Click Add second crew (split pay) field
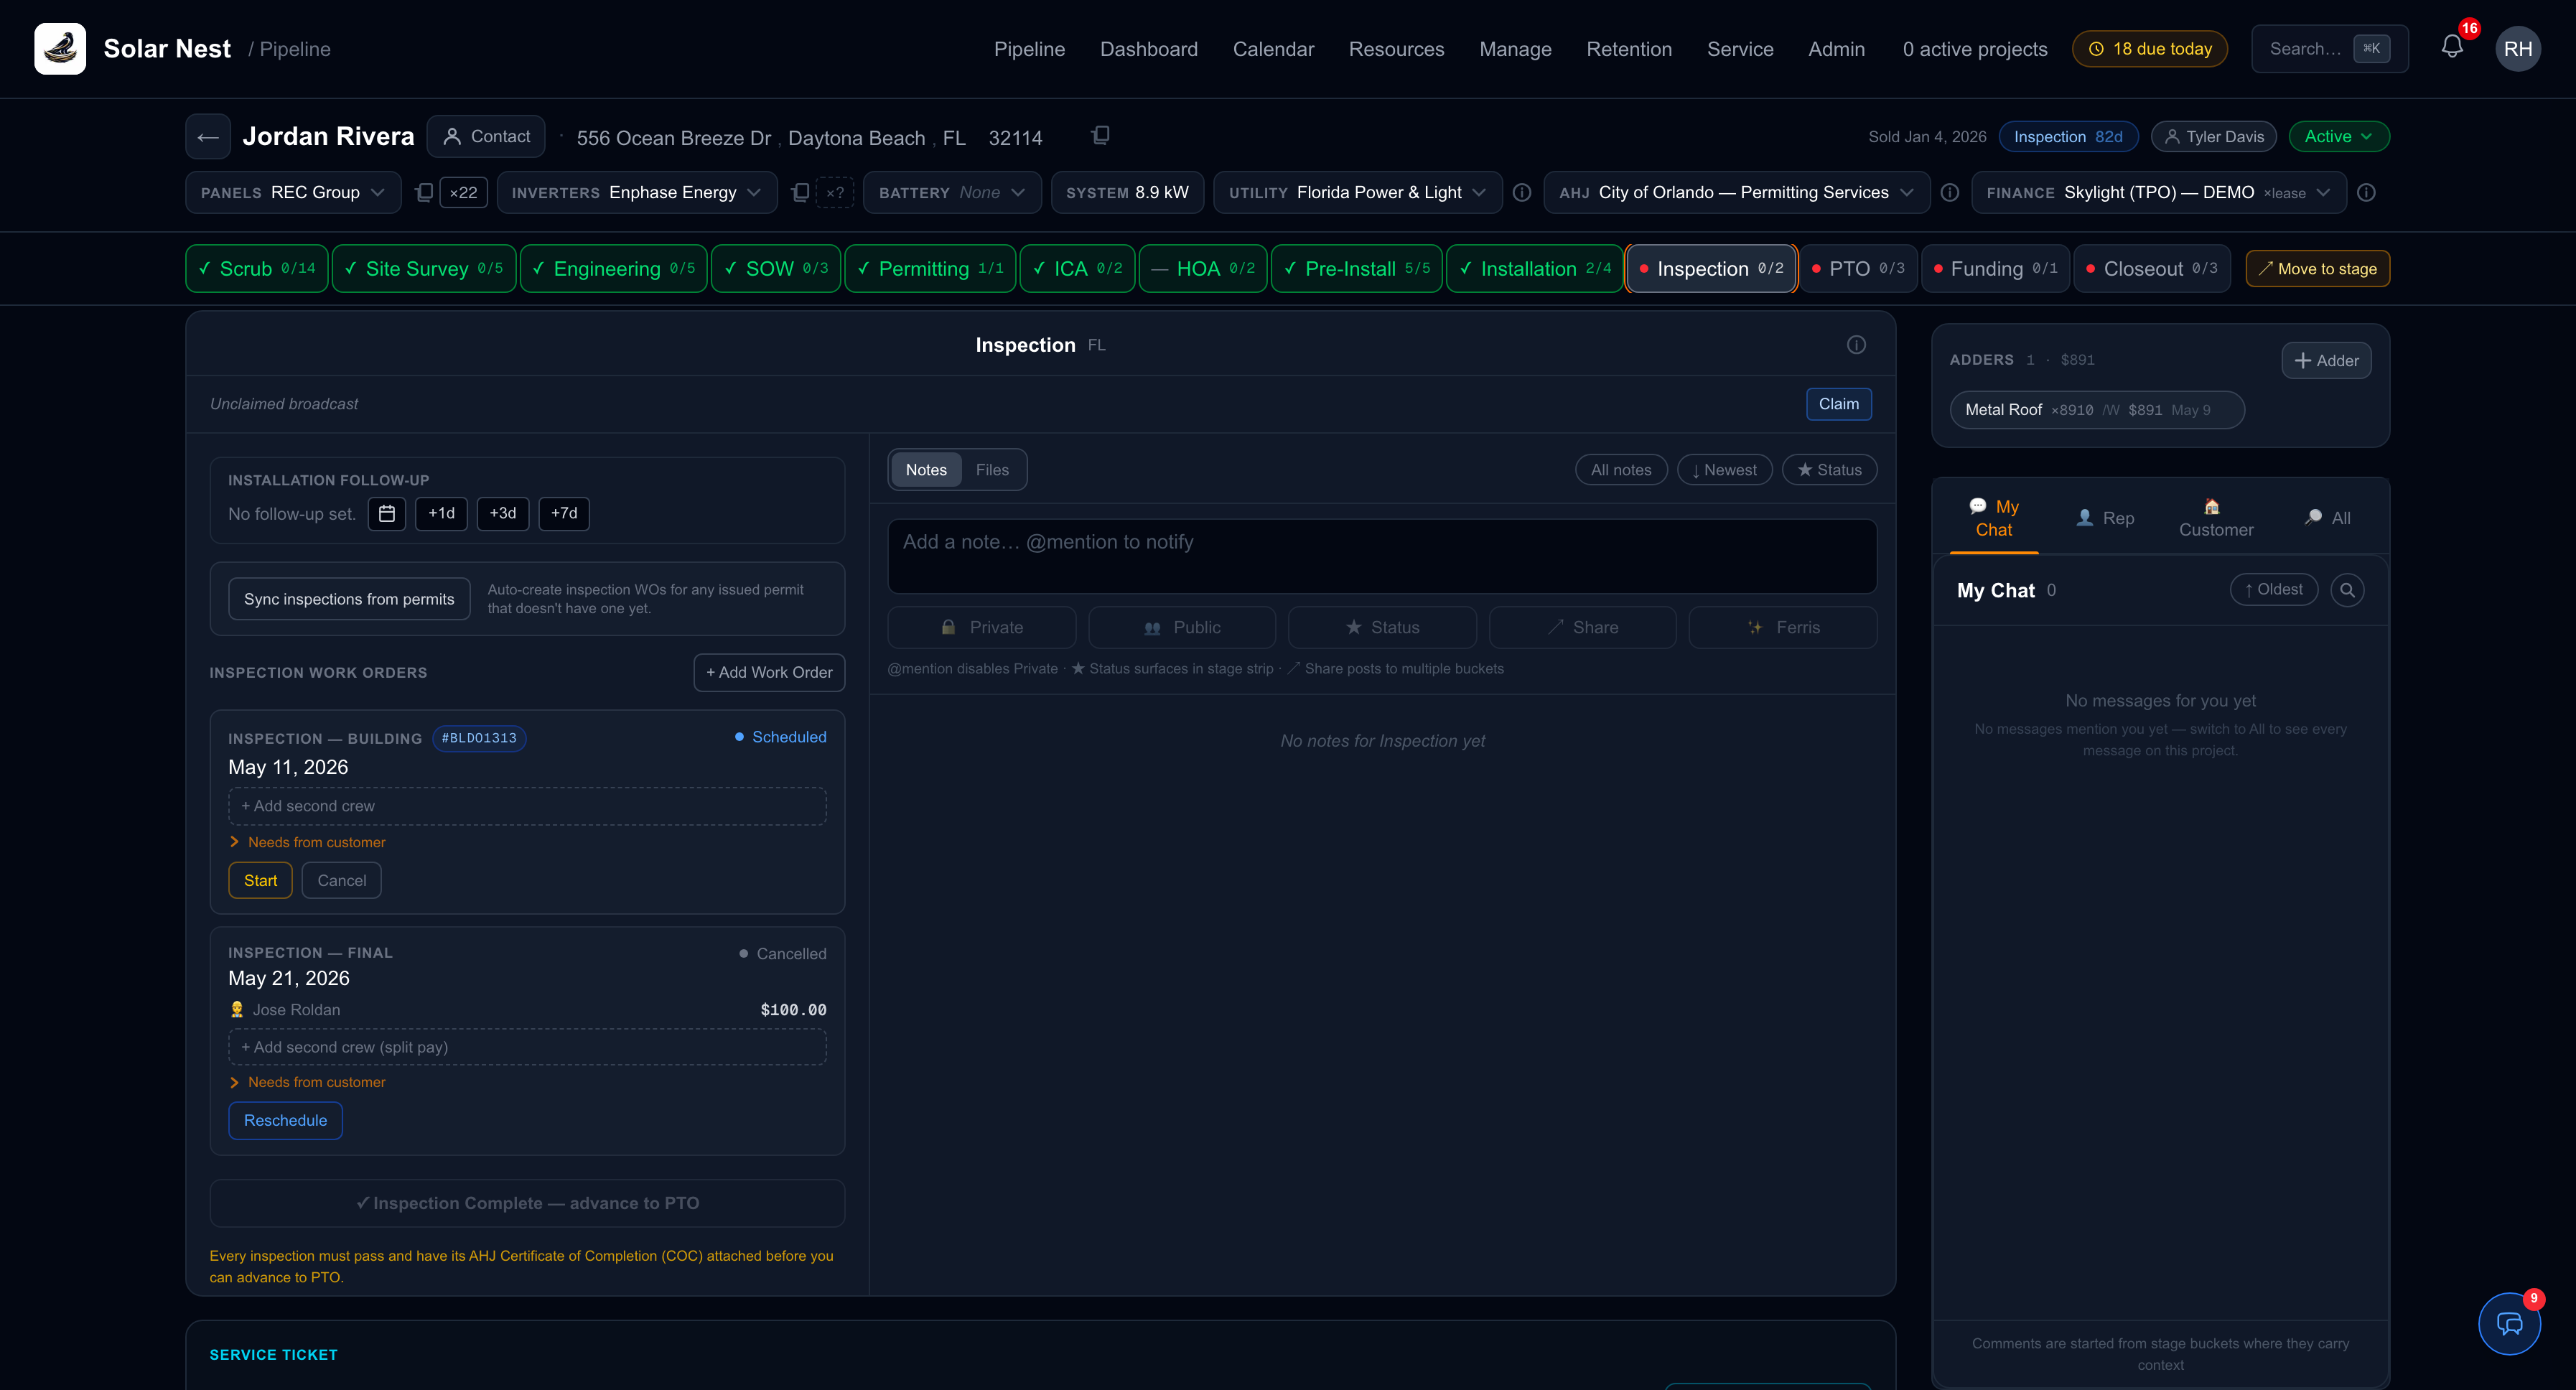2576x1390 pixels. 527,1047
